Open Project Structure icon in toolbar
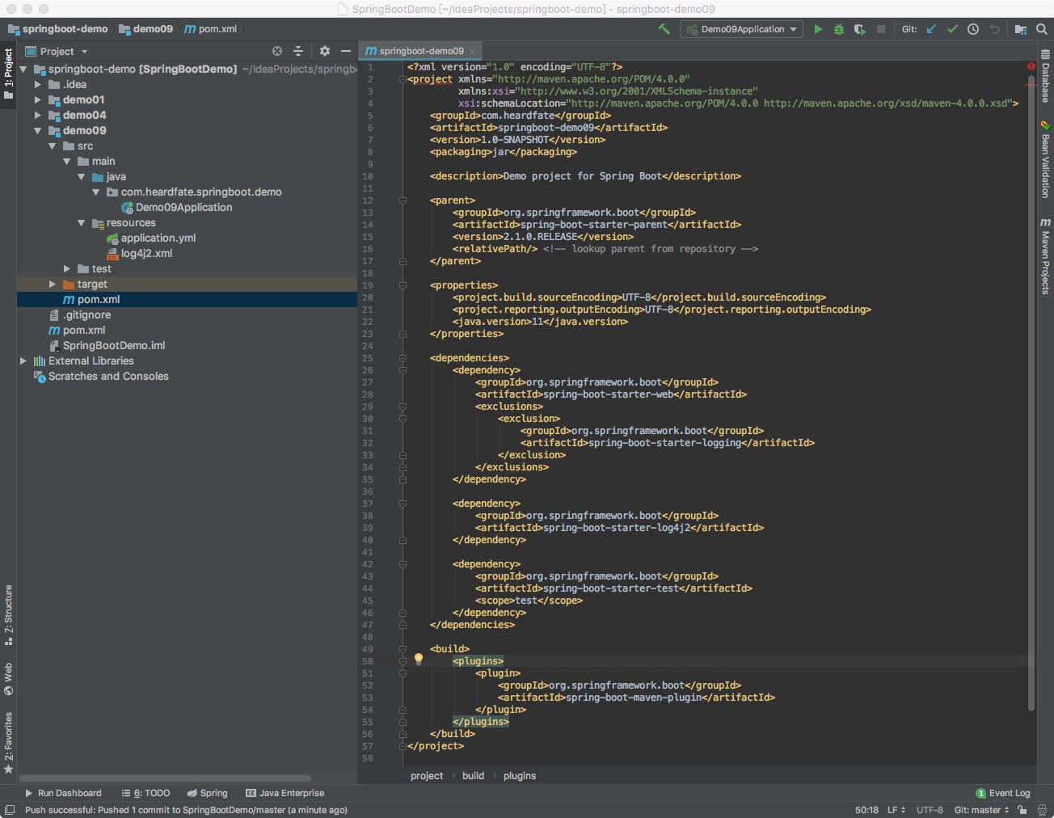 (1021, 29)
